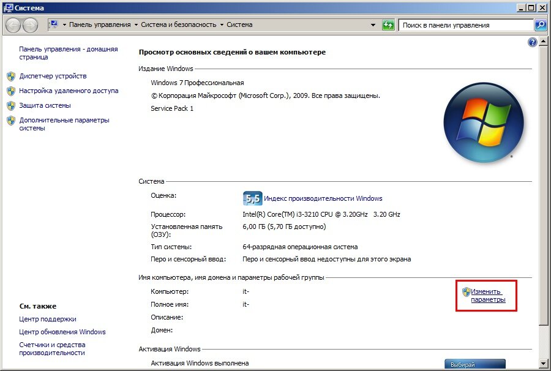Click the Intel Core i3-3210 processor value

click(321, 214)
